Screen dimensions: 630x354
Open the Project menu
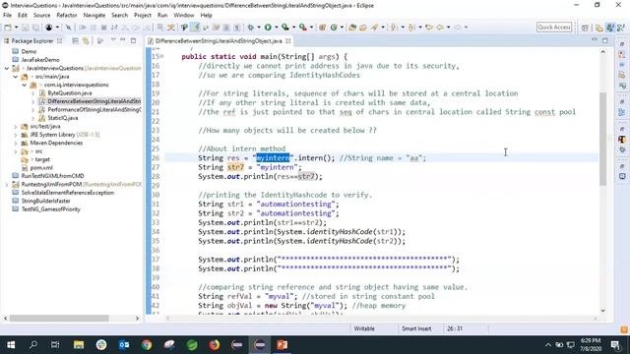[143, 16]
